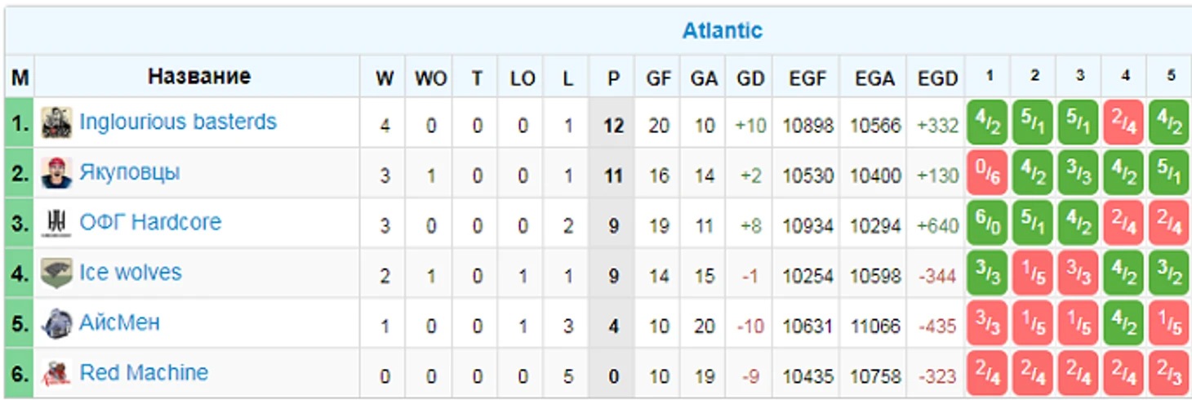Click Inglourious basterds' red 2/4 fourth match result

pyautogui.click(x=1123, y=124)
